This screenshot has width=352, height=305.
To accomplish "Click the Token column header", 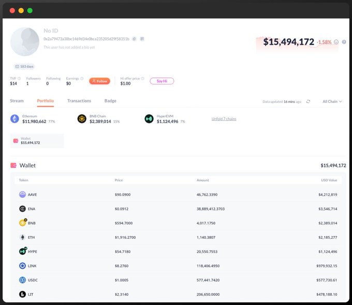I will 24,180.
